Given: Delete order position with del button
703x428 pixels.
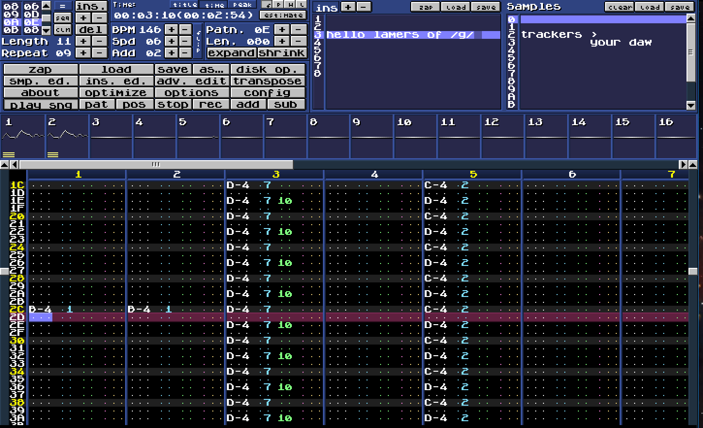Looking at the screenshot, I should click(x=91, y=30).
